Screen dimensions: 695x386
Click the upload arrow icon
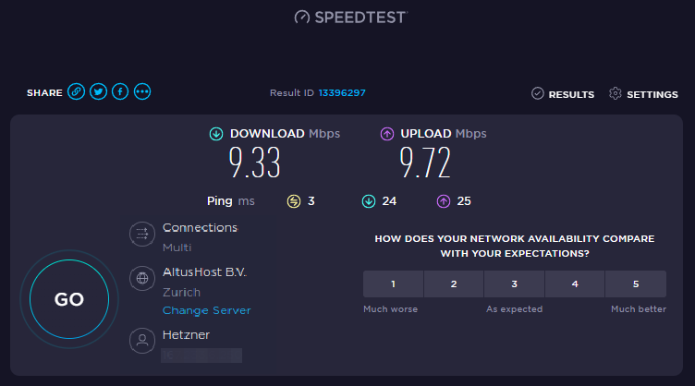(x=387, y=134)
